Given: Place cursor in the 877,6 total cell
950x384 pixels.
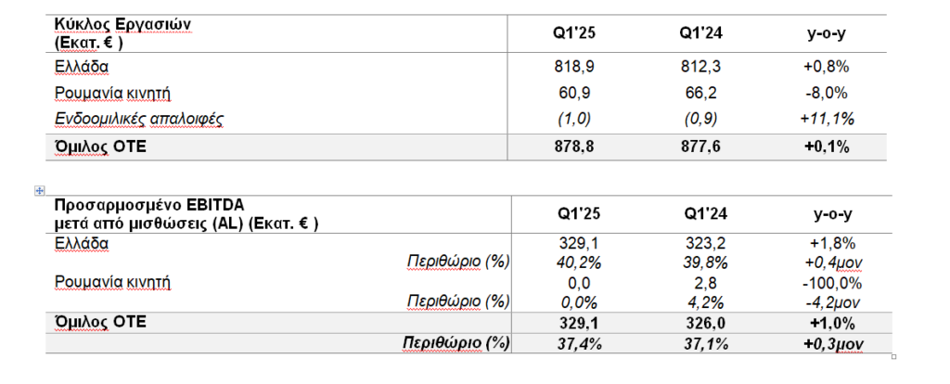Looking at the screenshot, I should click(x=700, y=147).
